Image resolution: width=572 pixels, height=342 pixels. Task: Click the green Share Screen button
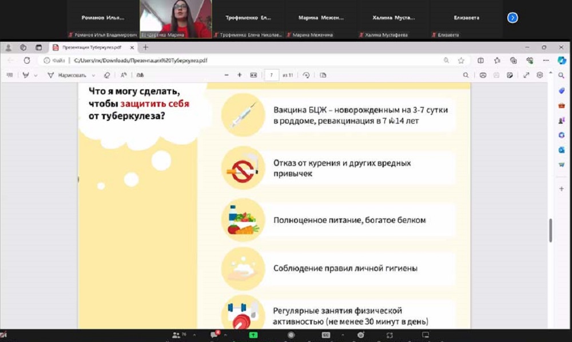253,335
